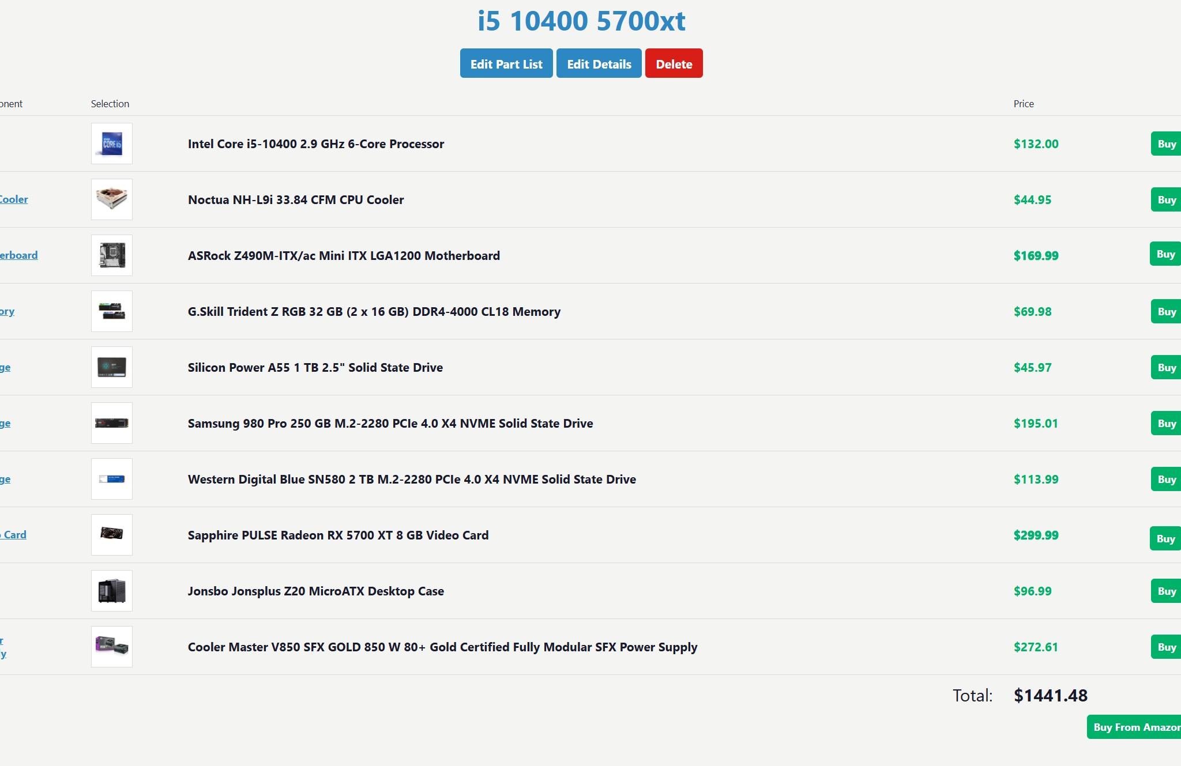This screenshot has width=1181, height=766.
Task: Open the Motherboard component link
Action: [18, 255]
